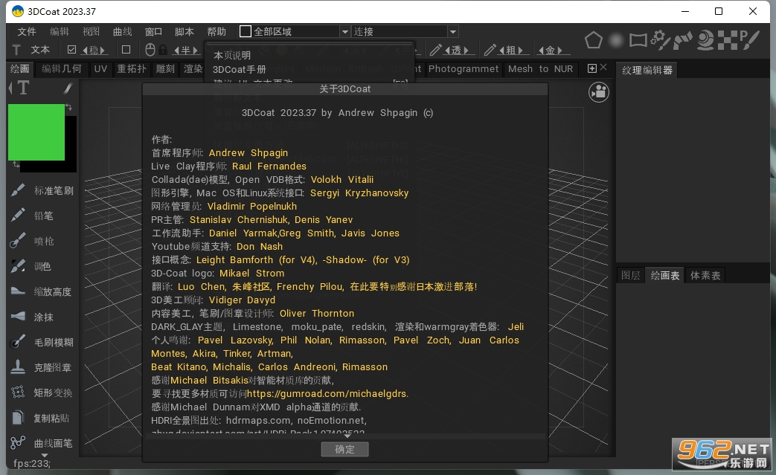Choose 本页说明 from the help menu
The height and width of the screenshot is (475, 776).
click(x=232, y=55)
